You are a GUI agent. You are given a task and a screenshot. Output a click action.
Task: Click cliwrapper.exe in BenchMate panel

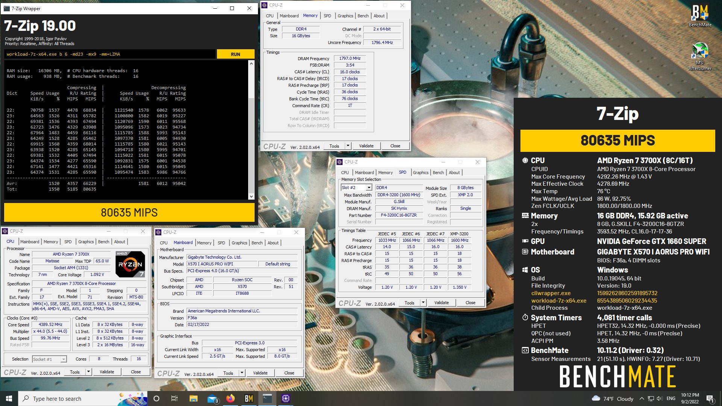click(551, 293)
